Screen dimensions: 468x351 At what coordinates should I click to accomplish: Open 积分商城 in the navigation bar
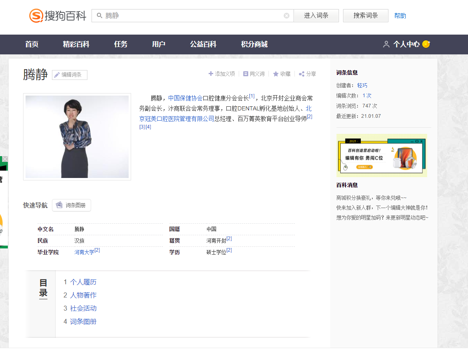coord(254,44)
